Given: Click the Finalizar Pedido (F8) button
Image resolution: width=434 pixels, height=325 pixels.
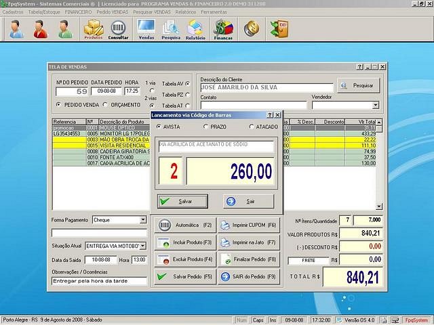Looking at the screenshot, I should click(248, 259).
